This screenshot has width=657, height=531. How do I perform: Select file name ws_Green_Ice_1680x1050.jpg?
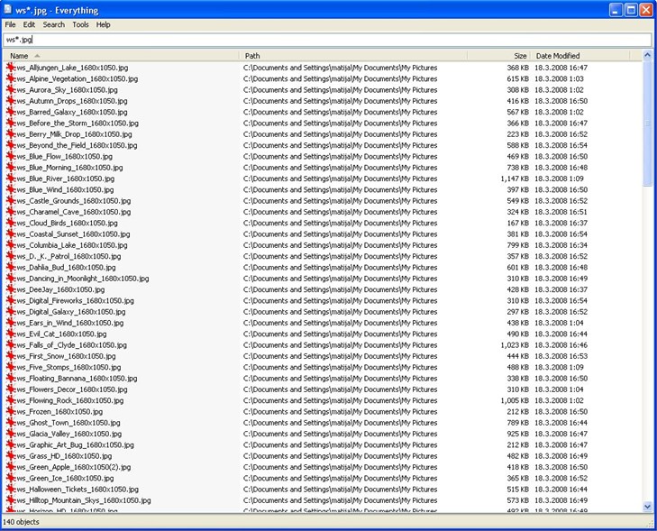66,479
